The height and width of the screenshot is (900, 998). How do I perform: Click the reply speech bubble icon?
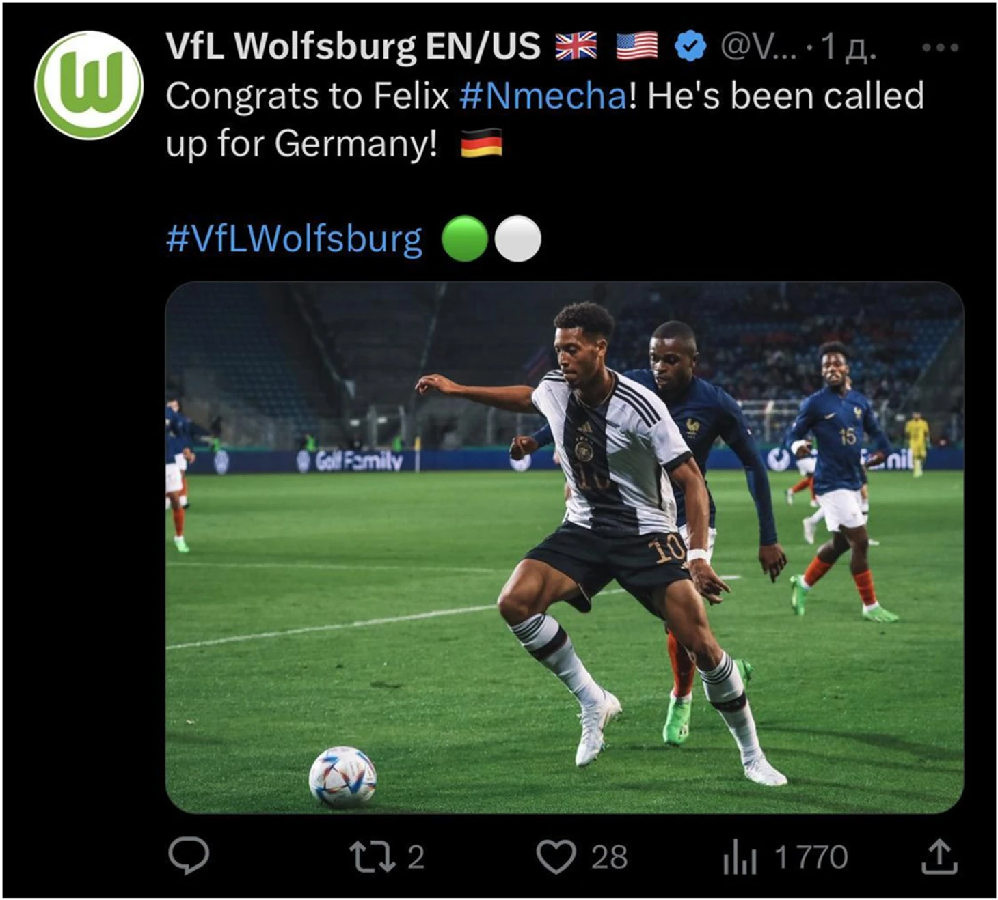pos(189,856)
